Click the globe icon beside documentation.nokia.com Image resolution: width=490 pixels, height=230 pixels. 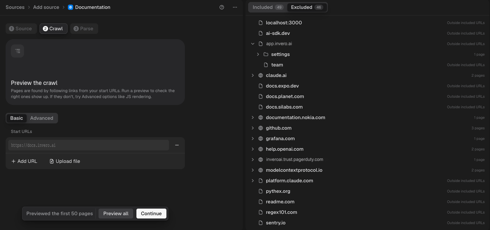260,117
